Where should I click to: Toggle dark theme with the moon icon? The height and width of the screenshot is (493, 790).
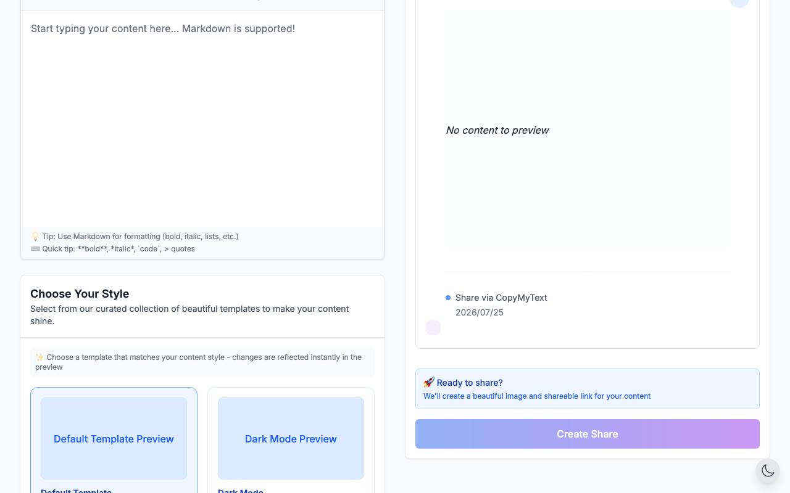(x=768, y=471)
